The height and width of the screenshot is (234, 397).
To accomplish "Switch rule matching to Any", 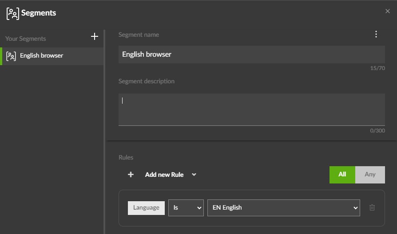I will [370, 175].
